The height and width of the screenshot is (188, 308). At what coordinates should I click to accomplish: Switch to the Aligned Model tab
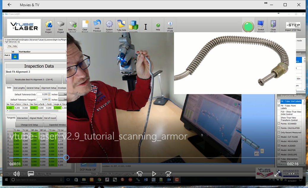[x=36, y=118]
